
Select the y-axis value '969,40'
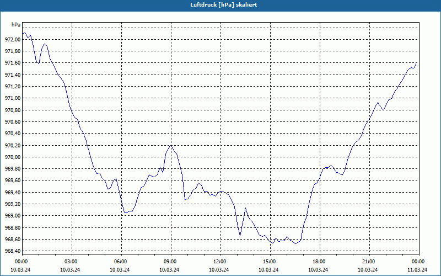[x=13, y=192]
